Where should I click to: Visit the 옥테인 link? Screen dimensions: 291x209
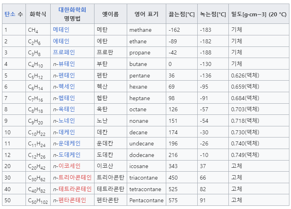coord(67,109)
